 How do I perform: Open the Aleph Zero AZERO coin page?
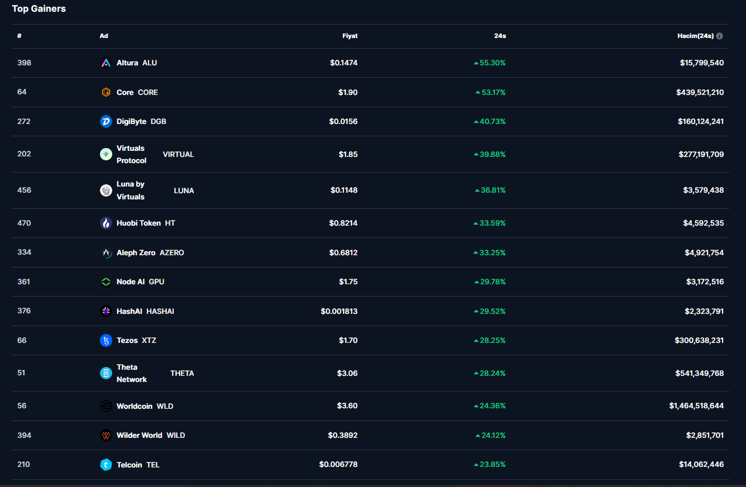(150, 252)
